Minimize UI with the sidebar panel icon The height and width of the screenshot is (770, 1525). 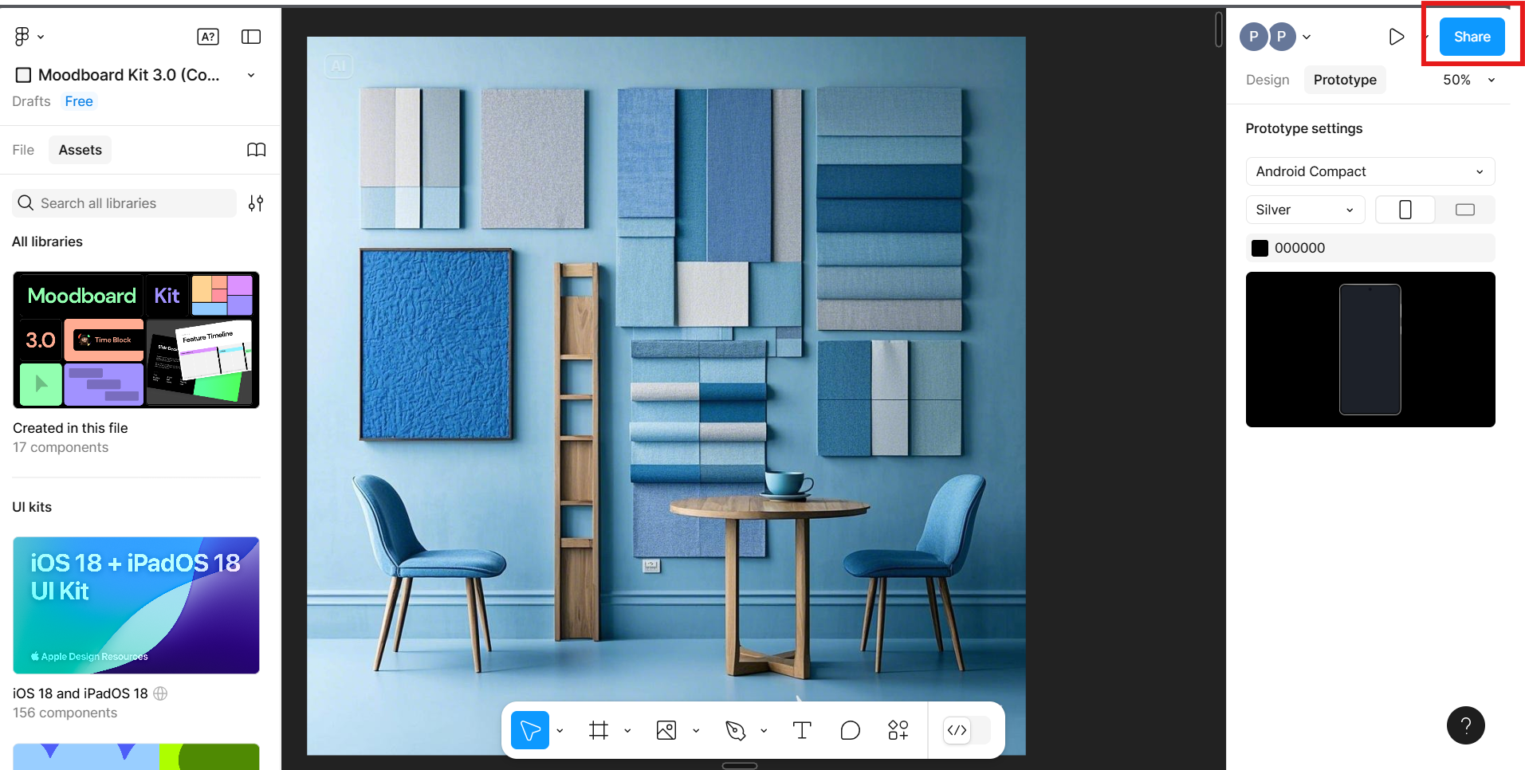click(251, 37)
